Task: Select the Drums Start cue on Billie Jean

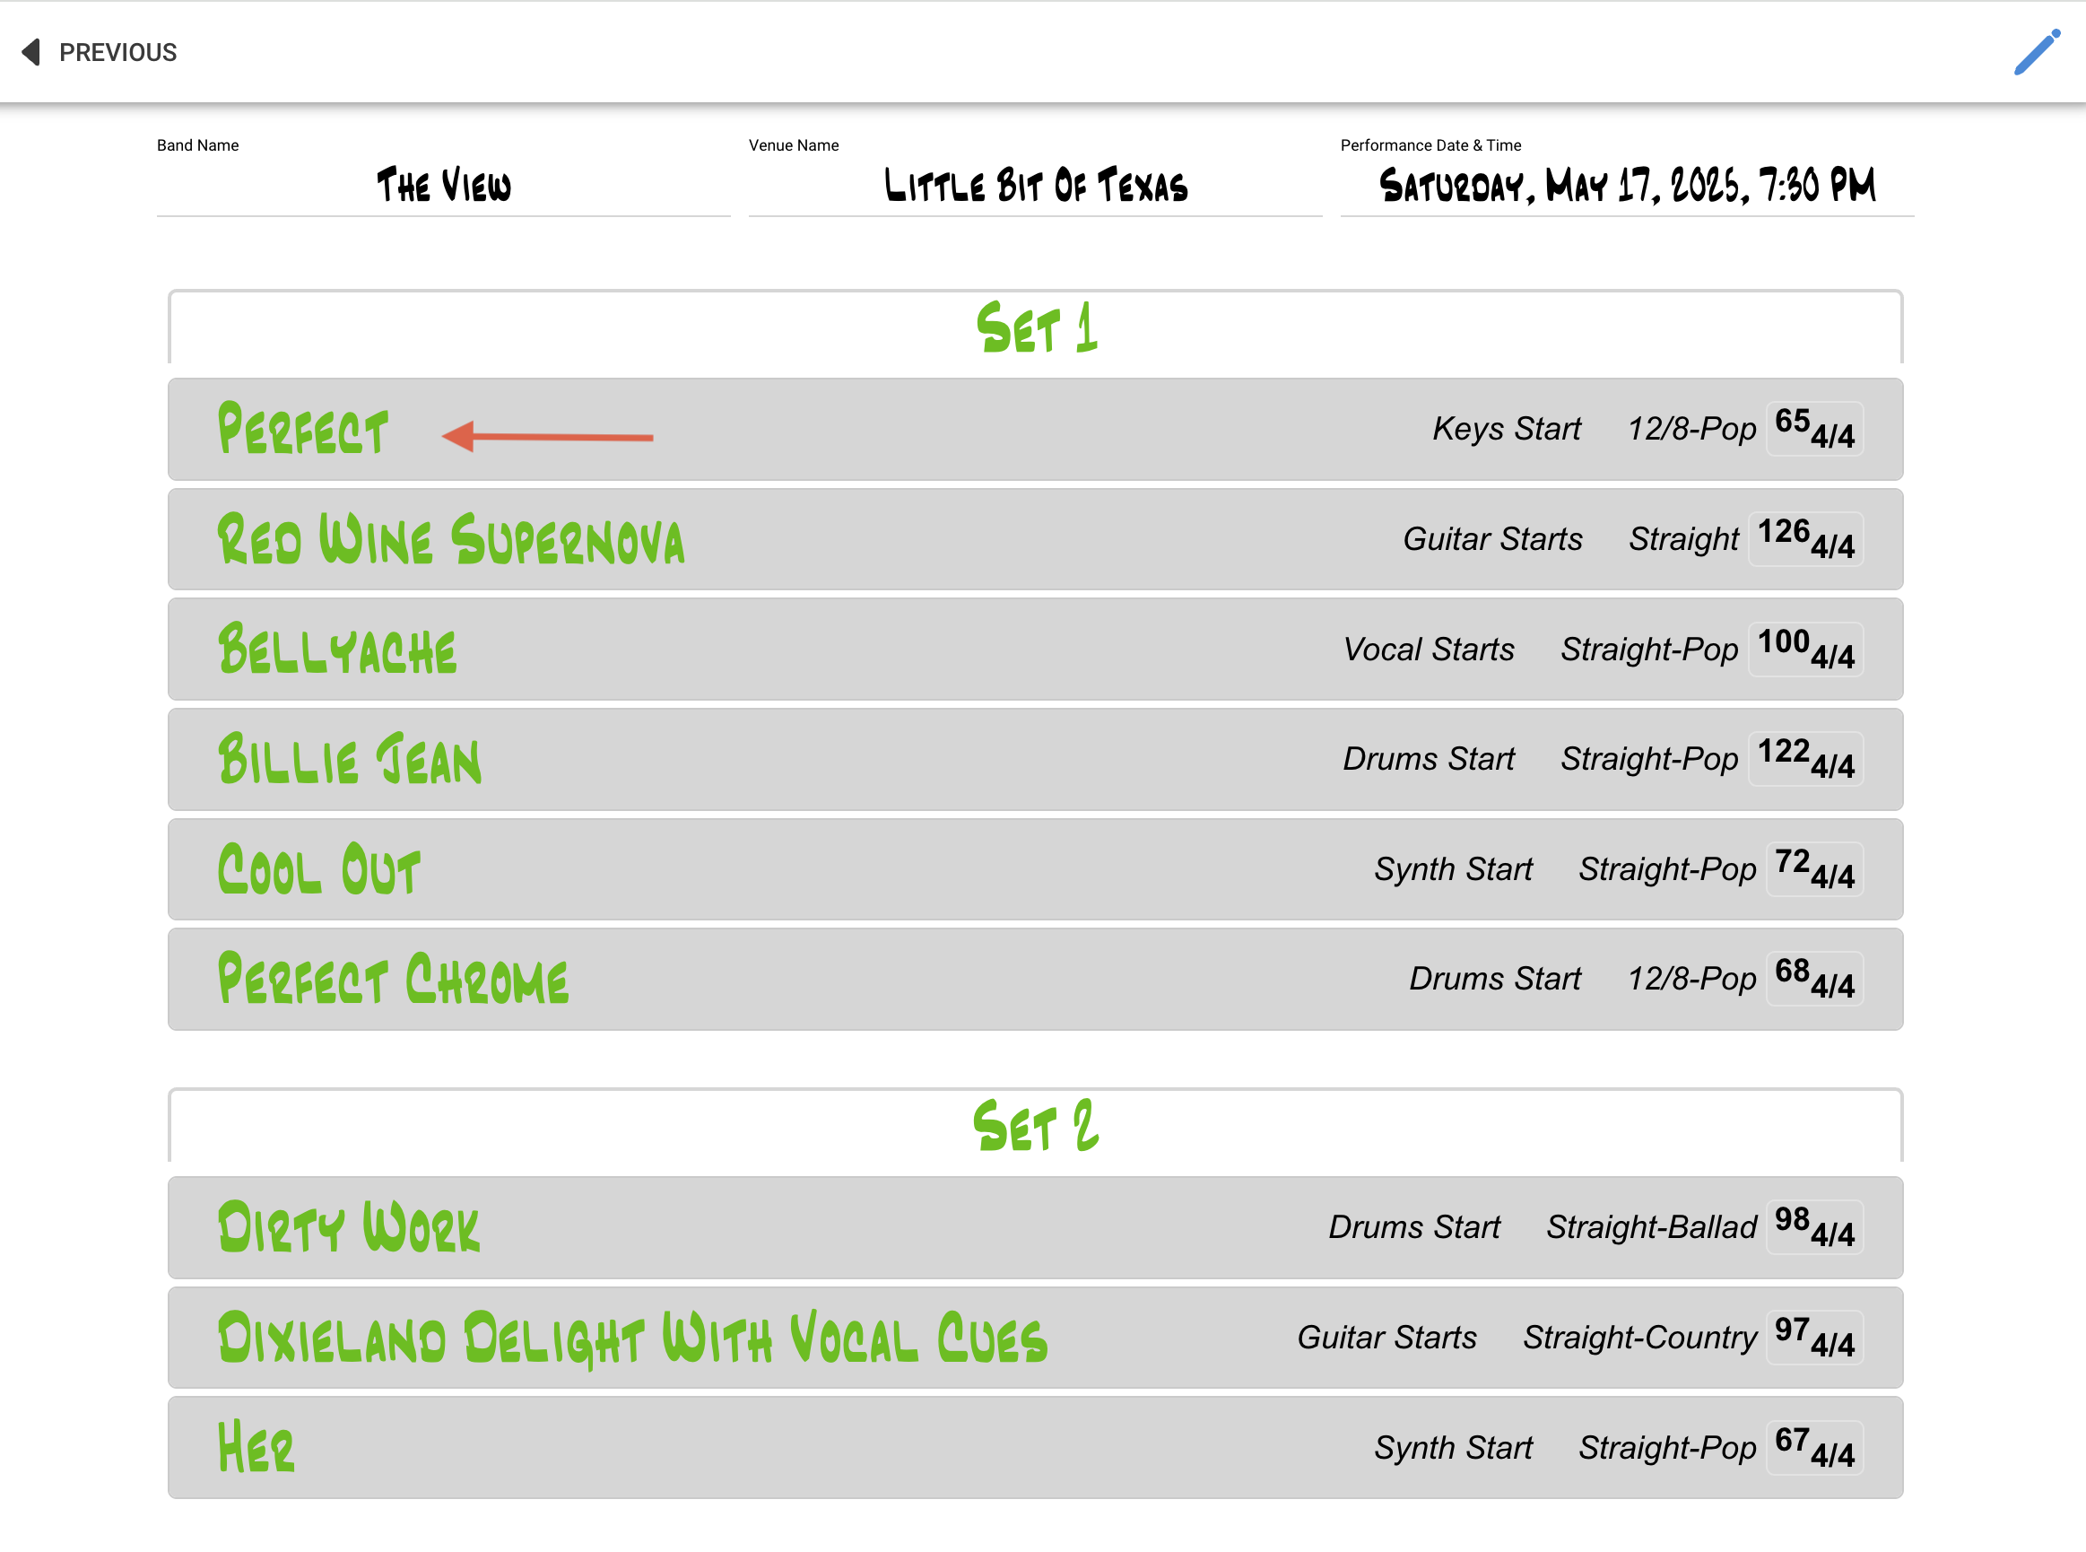Action: [x=1429, y=758]
